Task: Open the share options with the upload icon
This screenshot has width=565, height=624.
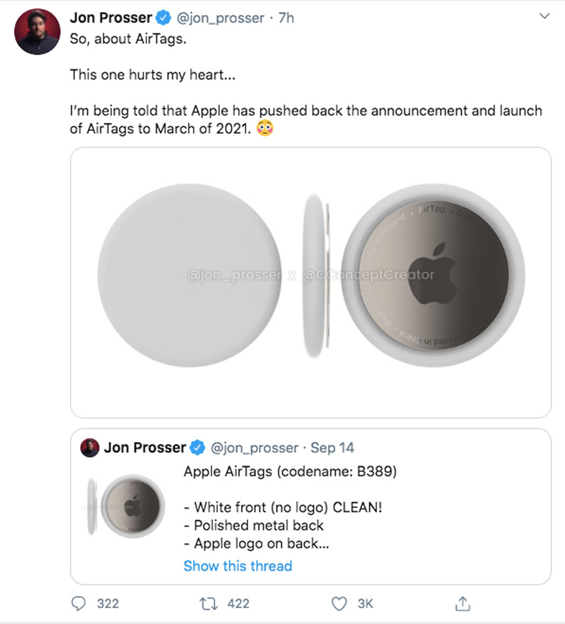Action: (463, 603)
